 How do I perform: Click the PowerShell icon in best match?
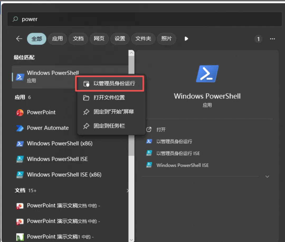coord(20,77)
